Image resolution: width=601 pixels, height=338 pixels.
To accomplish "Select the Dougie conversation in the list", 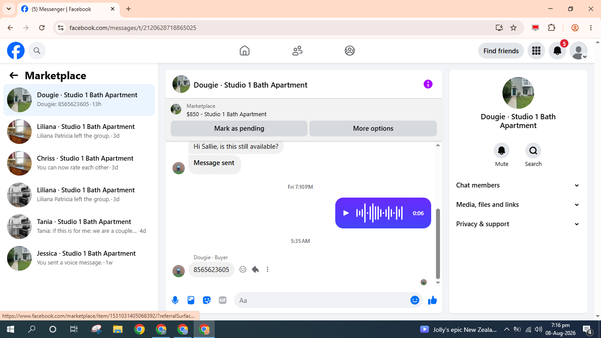I will (79, 100).
